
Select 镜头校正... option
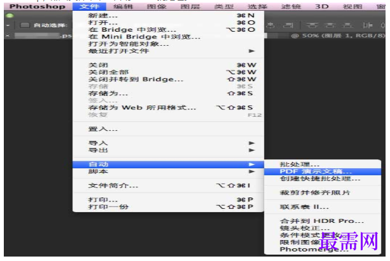click(323, 228)
